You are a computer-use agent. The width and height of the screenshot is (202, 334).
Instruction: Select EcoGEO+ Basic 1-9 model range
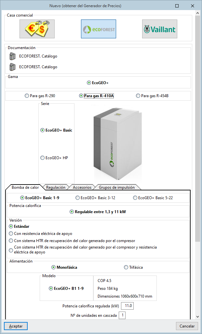click(x=40, y=198)
